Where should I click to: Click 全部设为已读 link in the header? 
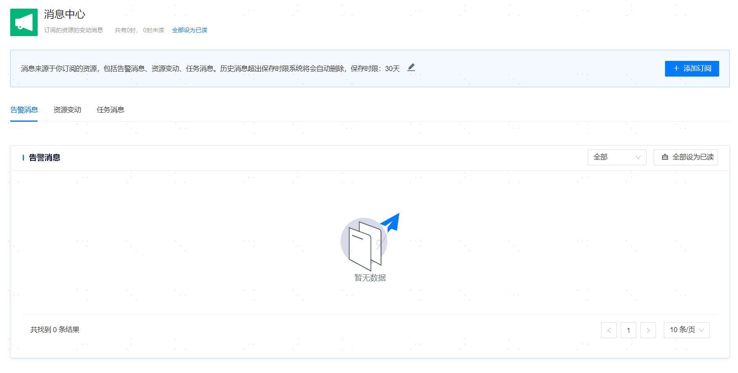tap(190, 30)
